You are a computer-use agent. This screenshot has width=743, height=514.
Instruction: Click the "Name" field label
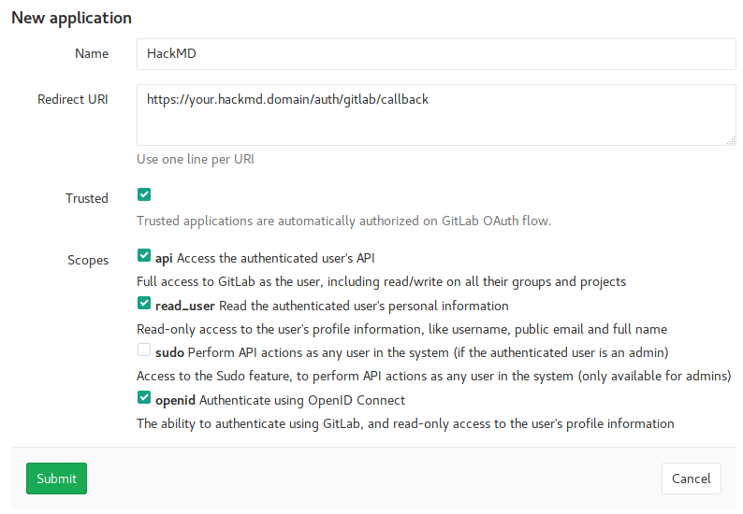[92, 54]
